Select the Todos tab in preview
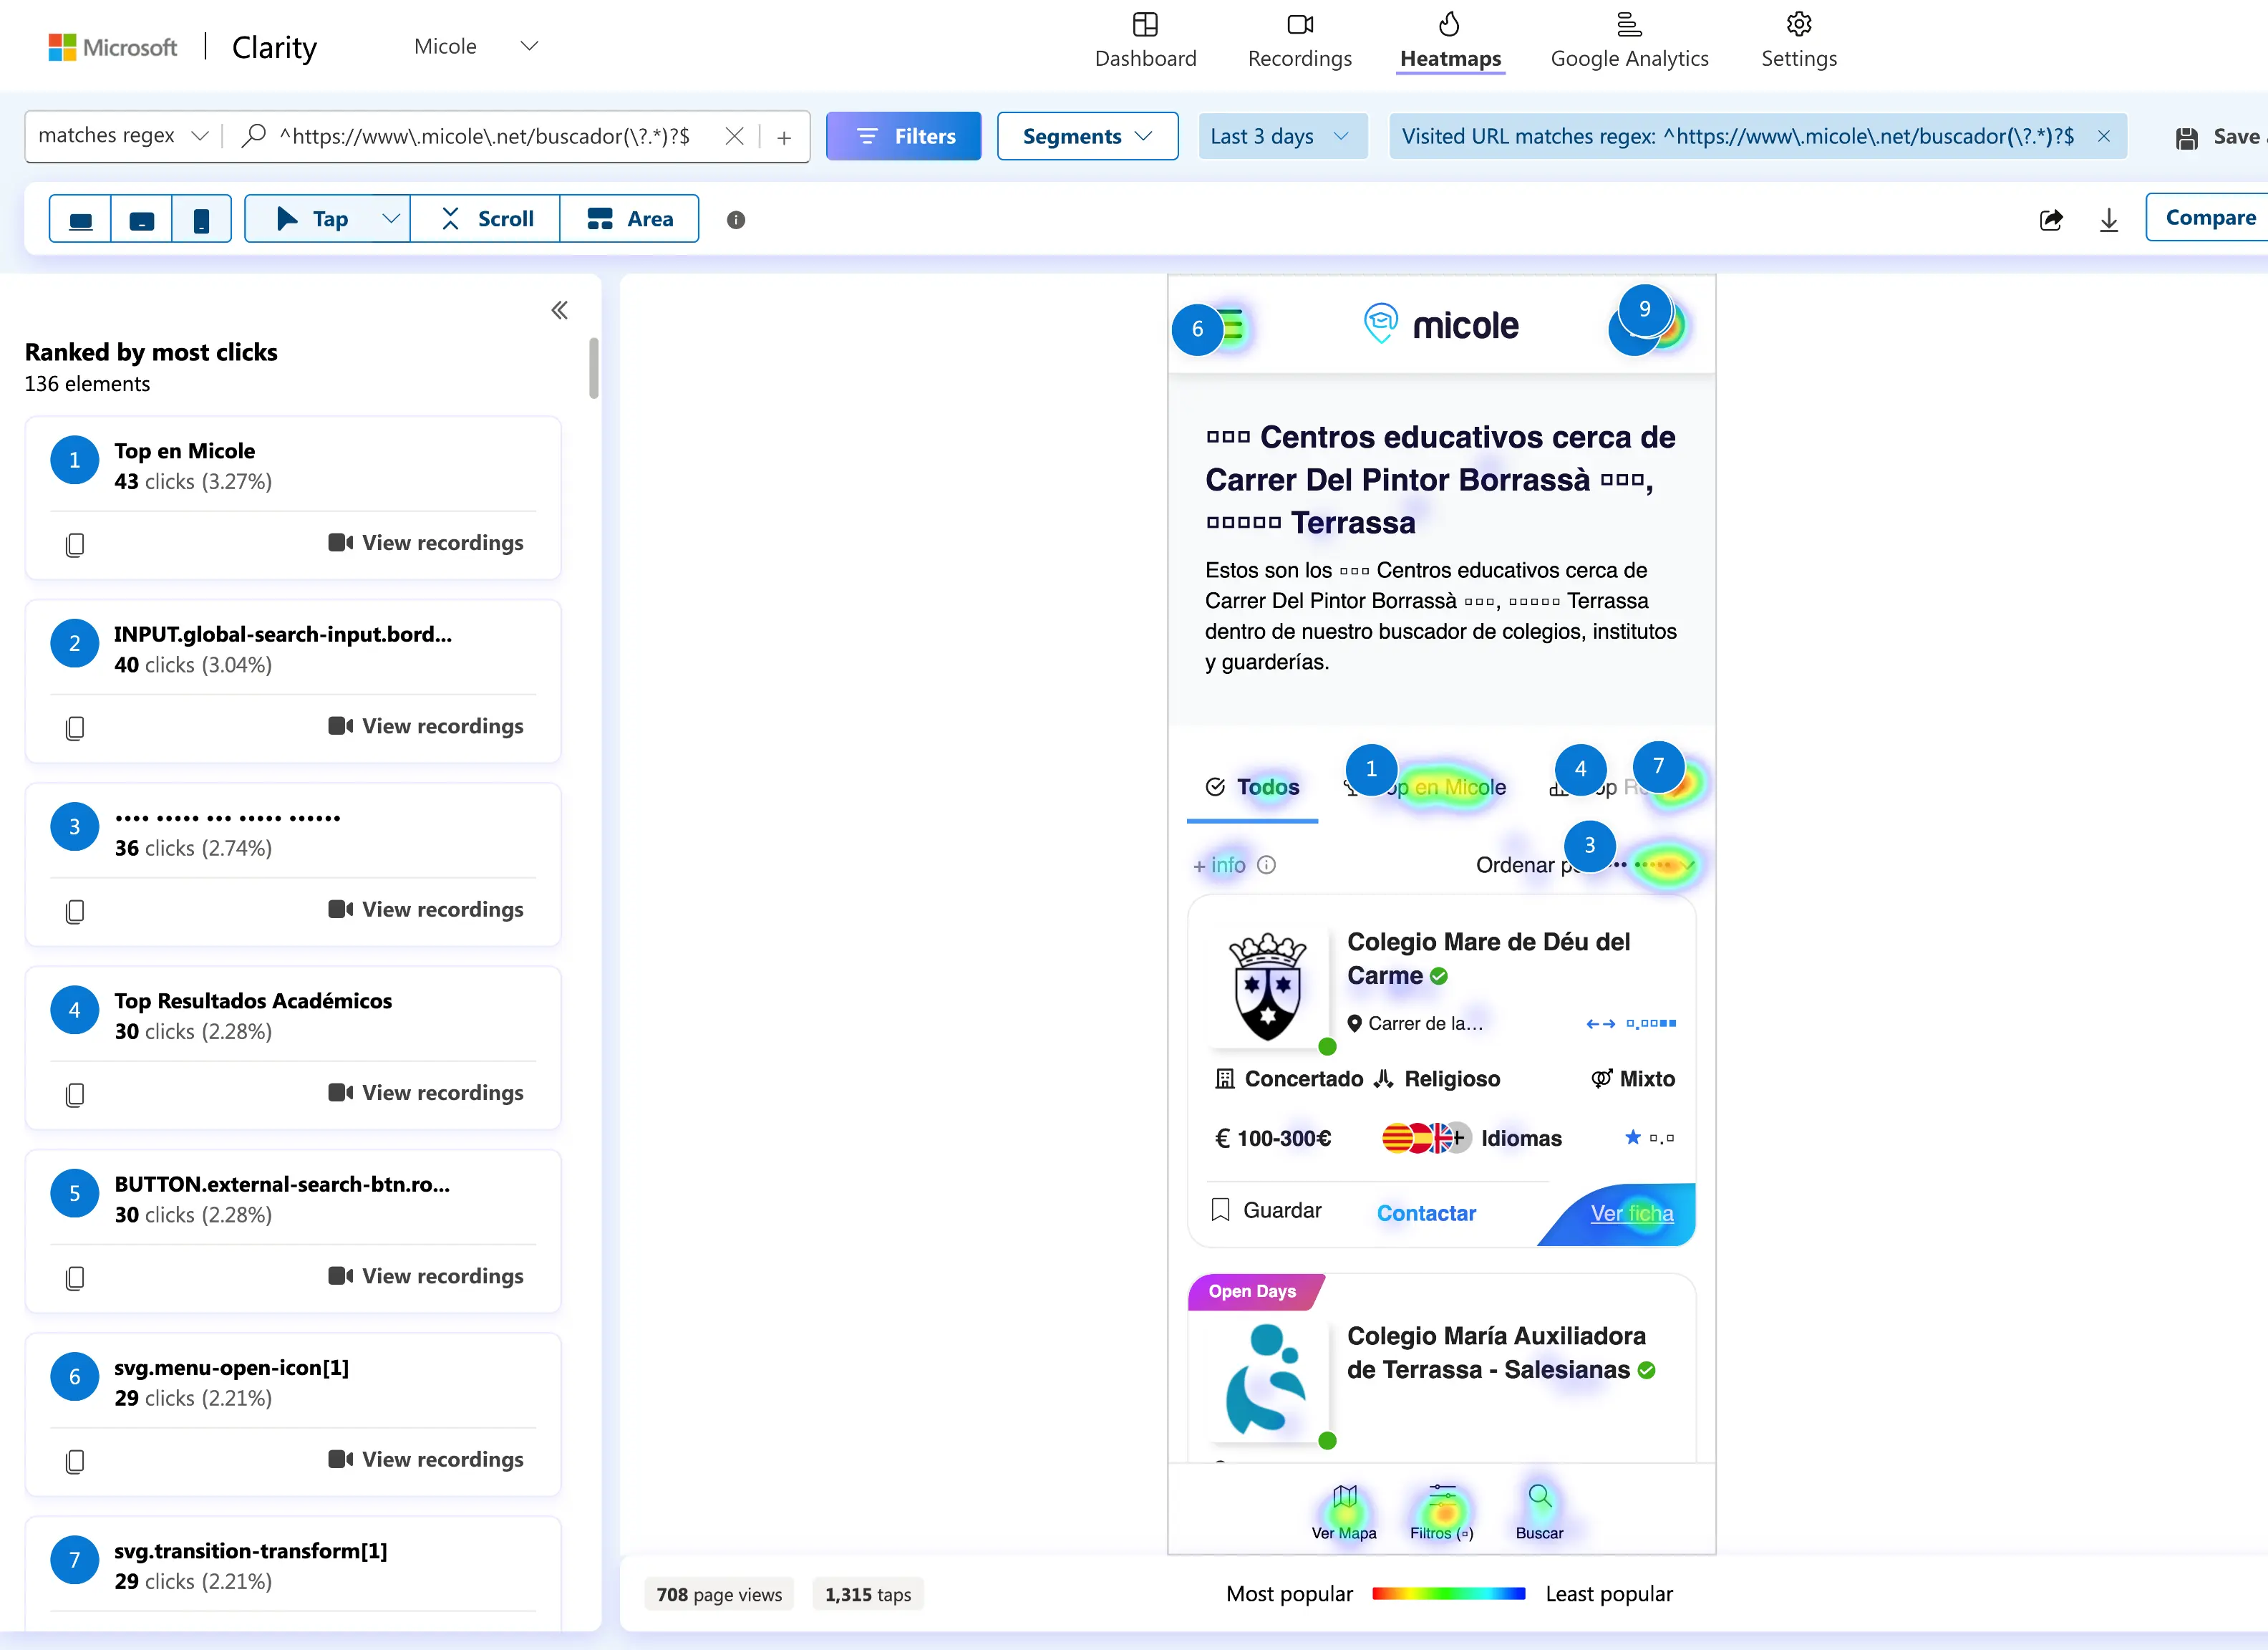The height and width of the screenshot is (1650, 2268). coord(1252,786)
